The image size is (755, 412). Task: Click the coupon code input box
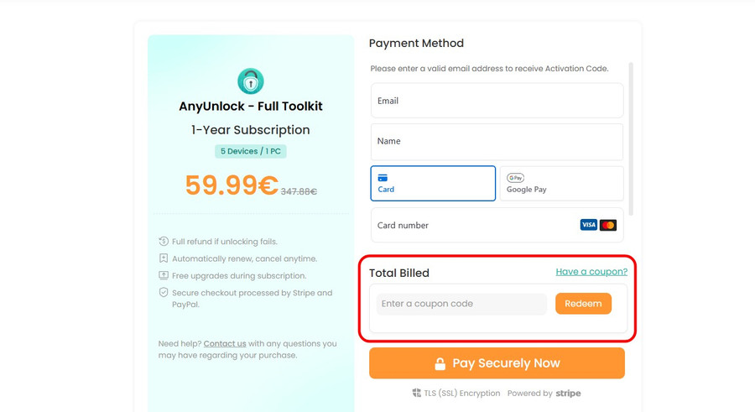point(461,304)
